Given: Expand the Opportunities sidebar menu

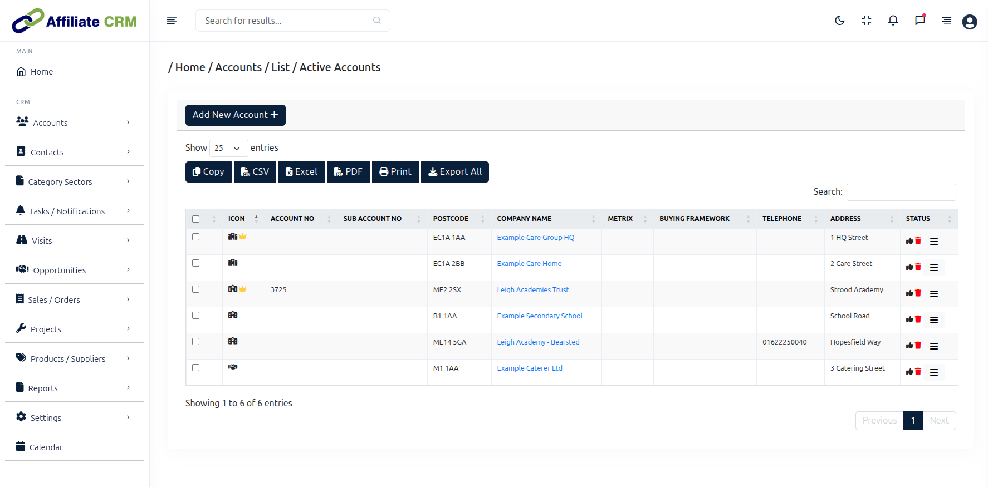Looking at the screenshot, I should point(74,270).
